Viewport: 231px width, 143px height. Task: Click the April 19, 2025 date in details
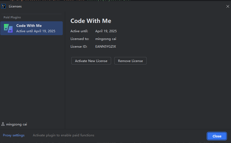coord(106,31)
